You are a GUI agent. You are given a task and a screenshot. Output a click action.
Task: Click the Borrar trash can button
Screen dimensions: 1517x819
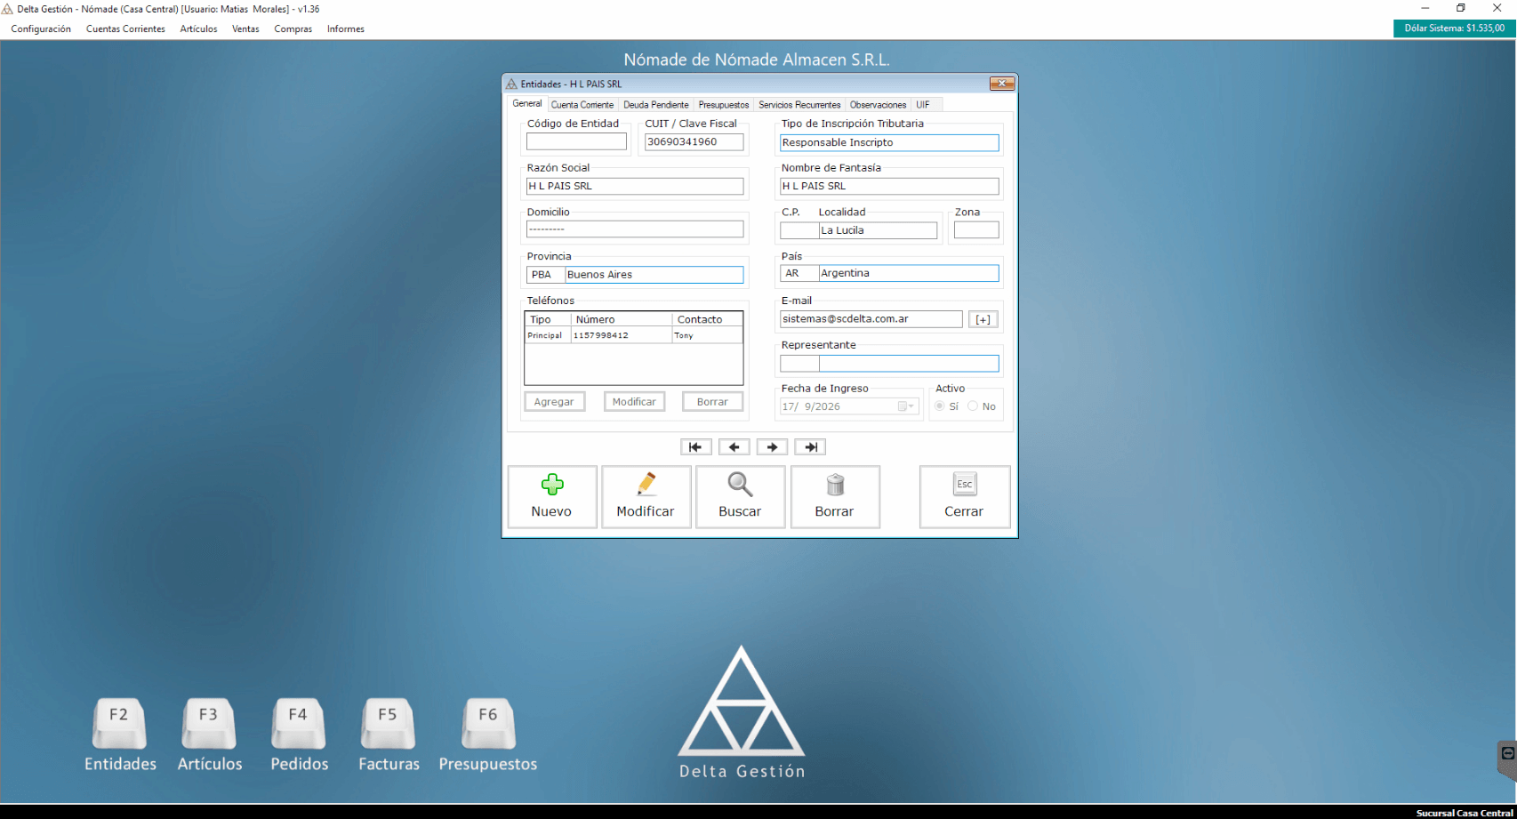[835, 497]
